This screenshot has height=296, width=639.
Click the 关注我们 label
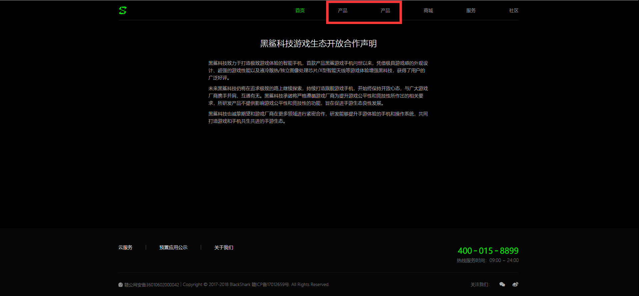(x=480, y=284)
